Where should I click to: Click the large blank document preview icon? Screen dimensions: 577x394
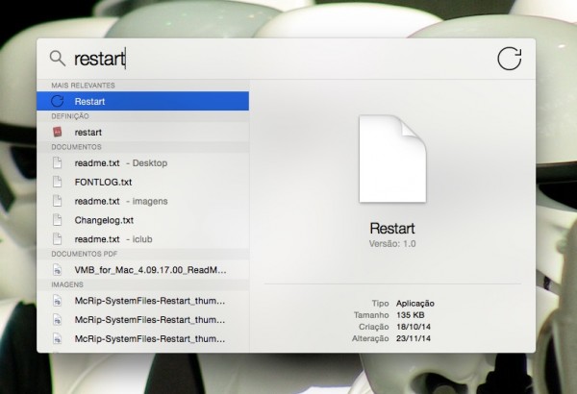click(392, 159)
